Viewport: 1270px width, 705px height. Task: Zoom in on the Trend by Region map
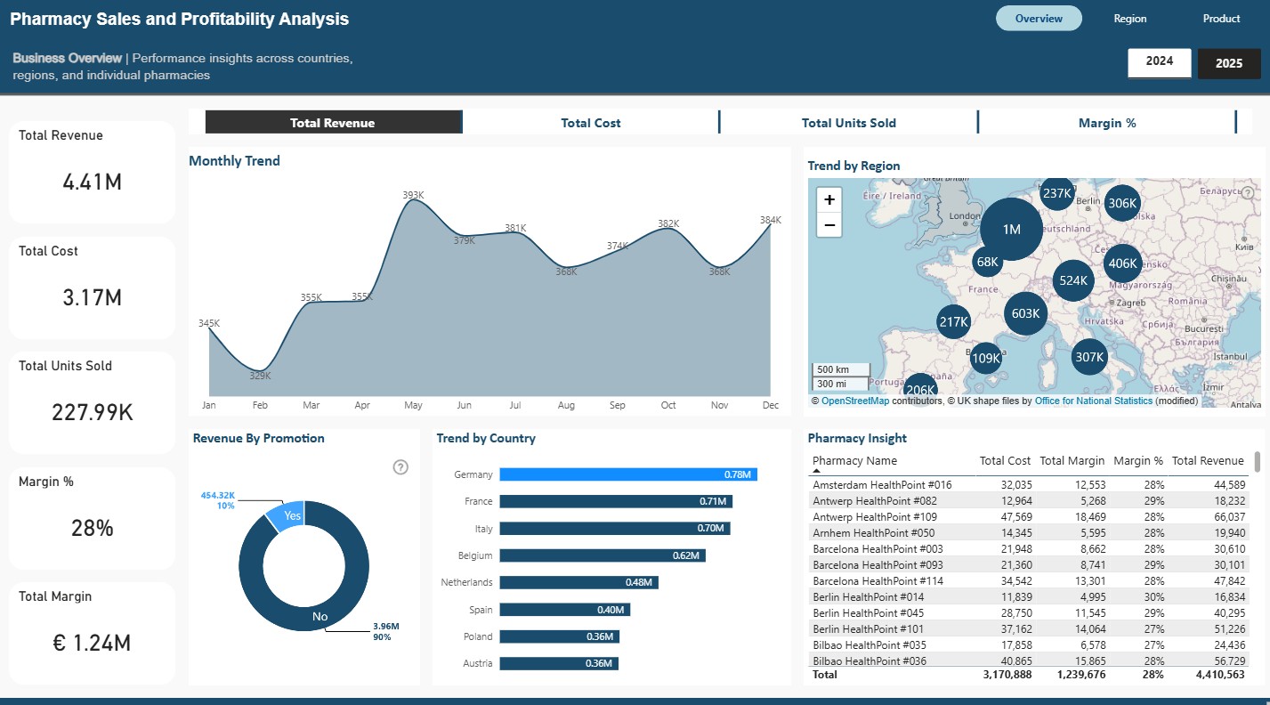pyautogui.click(x=828, y=199)
